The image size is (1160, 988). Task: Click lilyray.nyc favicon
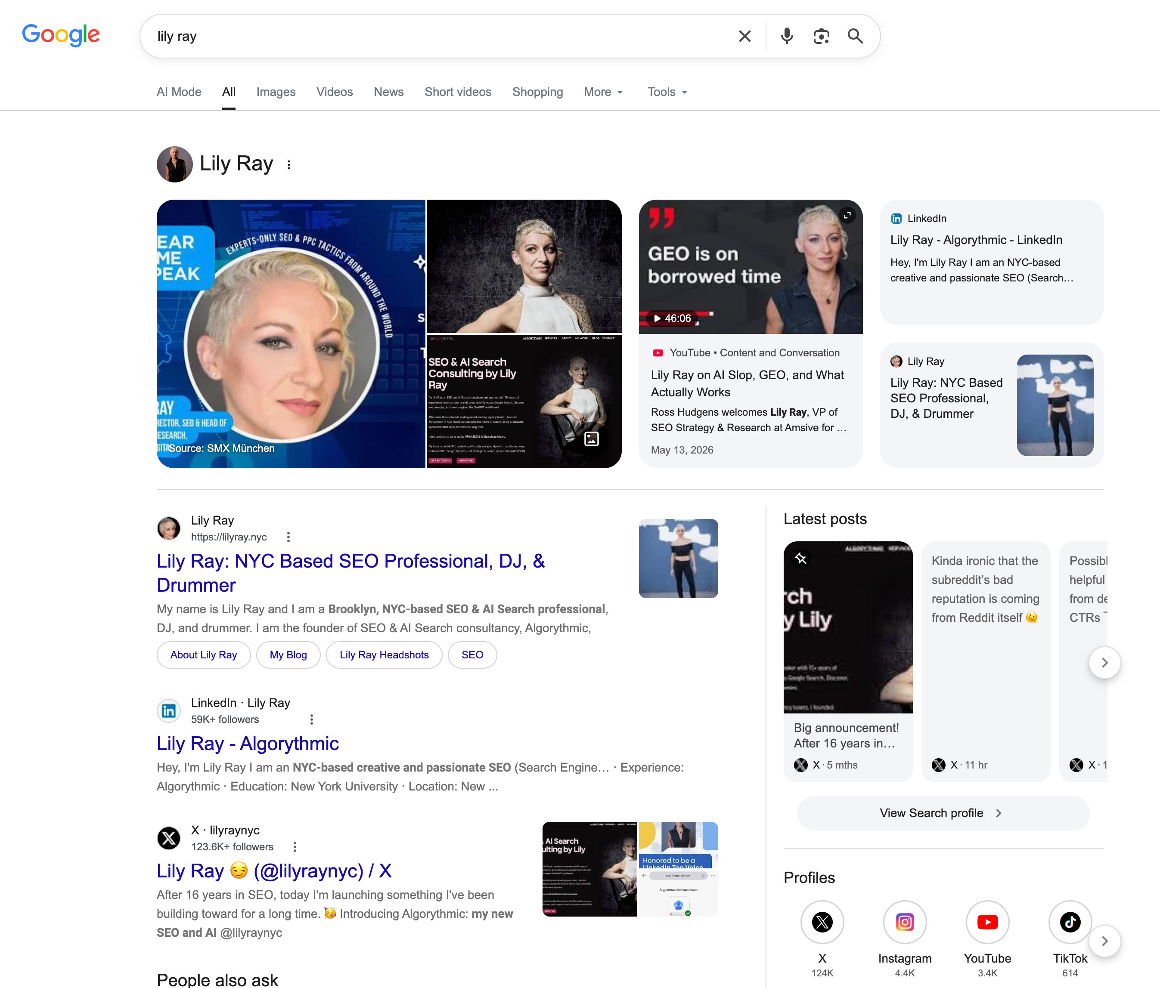(168, 528)
